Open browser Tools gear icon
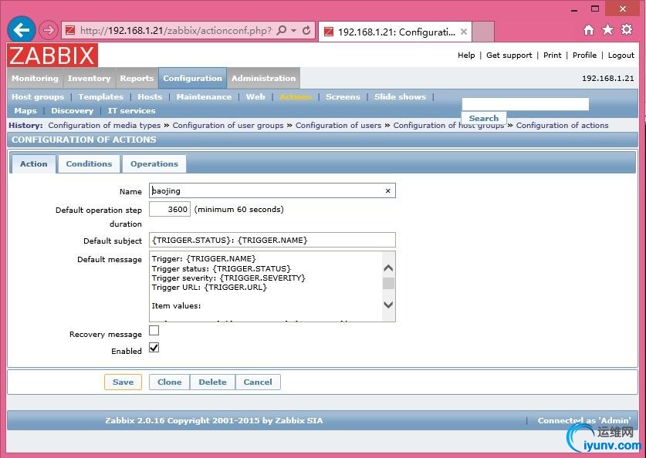646x458 pixels. (x=627, y=29)
